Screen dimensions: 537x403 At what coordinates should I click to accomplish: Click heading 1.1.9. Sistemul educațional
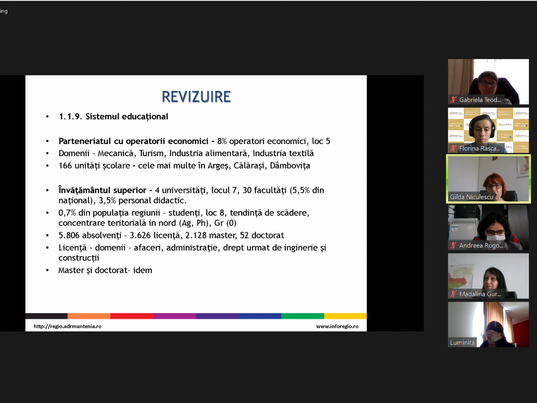(x=113, y=117)
